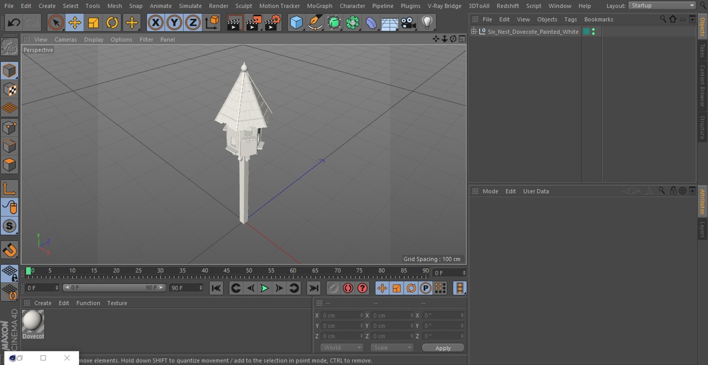Viewport: 708px width, 365px height.
Task: Open Attribute Manager User Data menu
Action: click(536, 191)
